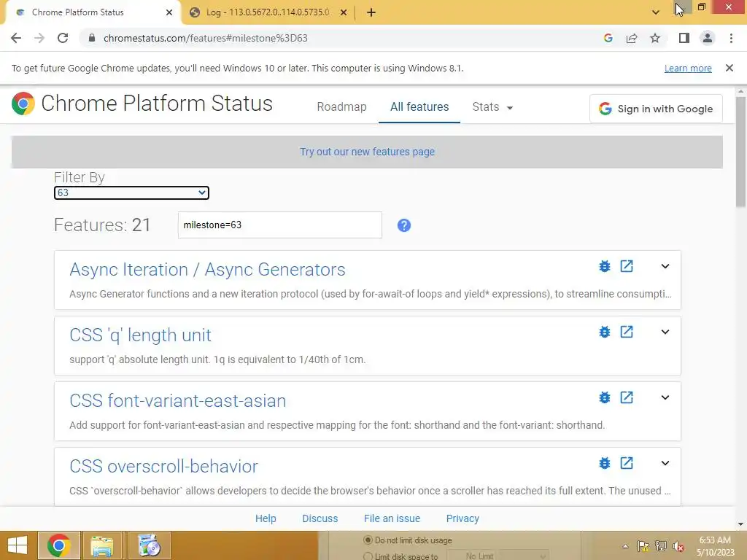Screen dimensions: 747x560
Task: Click the Learn more link in infobar
Action: [x=688, y=68]
